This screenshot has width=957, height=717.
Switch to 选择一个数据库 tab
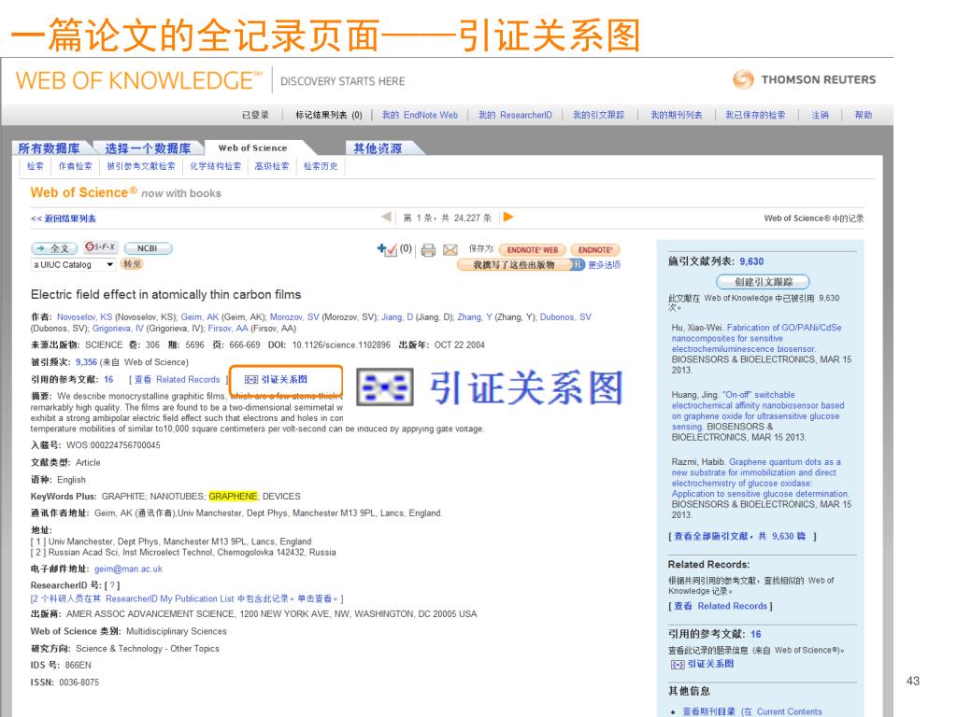[148, 148]
